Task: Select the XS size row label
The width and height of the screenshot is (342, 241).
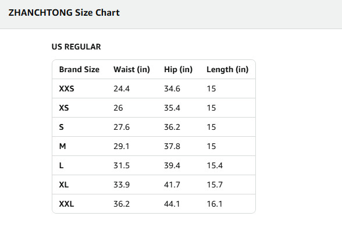Action: point(64,108)
